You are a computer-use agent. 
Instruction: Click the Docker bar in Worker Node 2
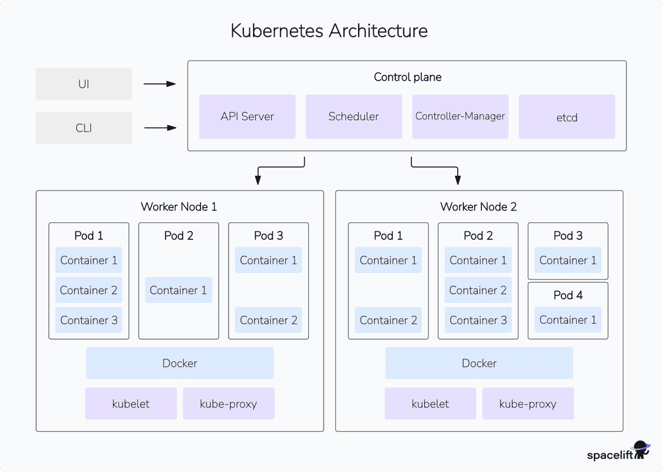[479, 363]
